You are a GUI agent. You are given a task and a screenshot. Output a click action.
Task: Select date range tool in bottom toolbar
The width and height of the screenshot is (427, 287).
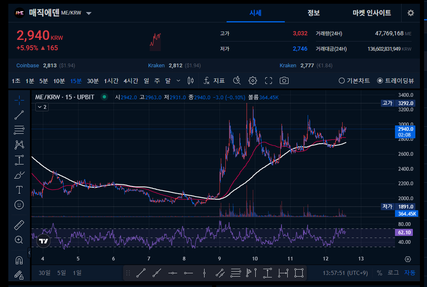tap(283, 273)
